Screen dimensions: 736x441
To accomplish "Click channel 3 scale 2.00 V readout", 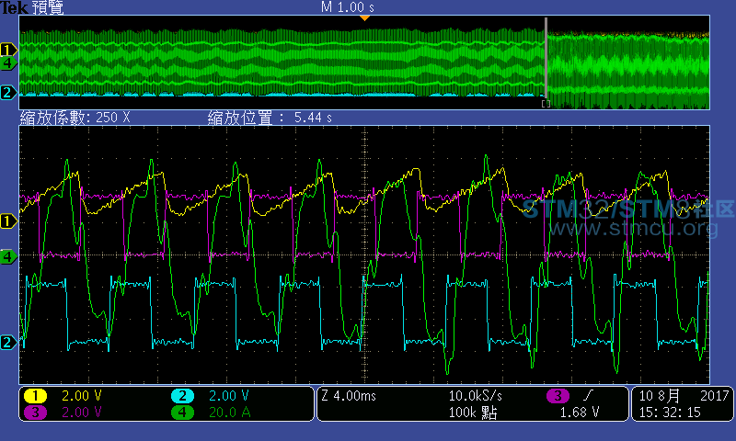I will click(x=82, y=413).
